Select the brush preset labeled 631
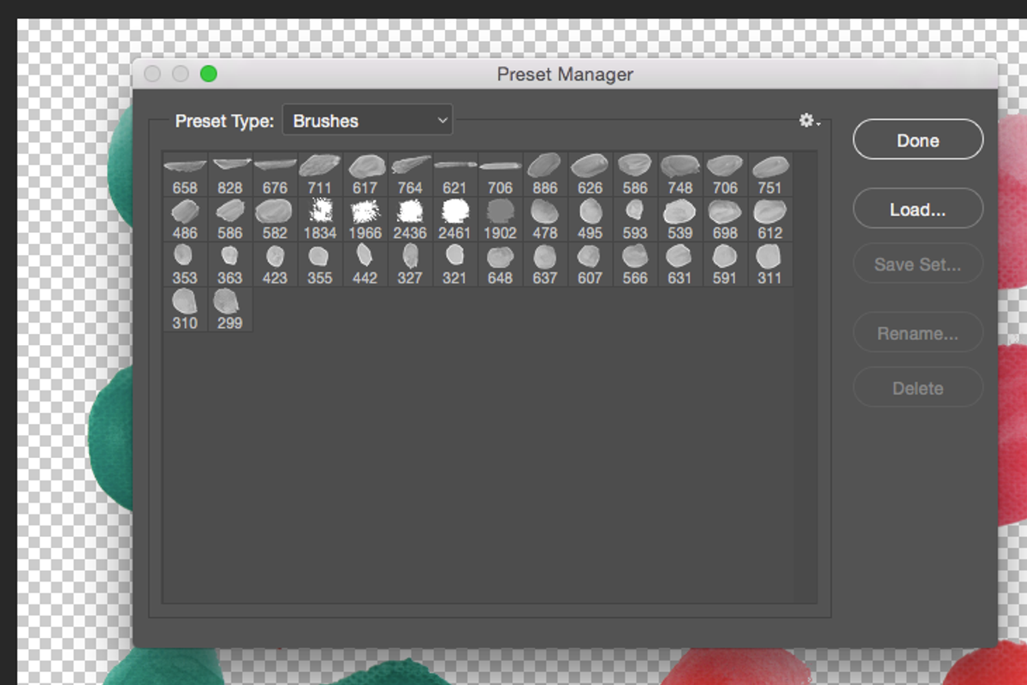The image size is (1027, 685). (680, 265)
